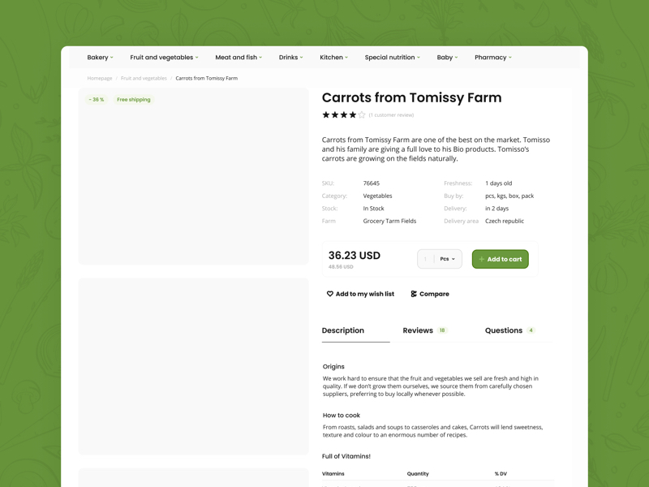Click the Fruit and vegetables breadcrumb

[144, 79]
